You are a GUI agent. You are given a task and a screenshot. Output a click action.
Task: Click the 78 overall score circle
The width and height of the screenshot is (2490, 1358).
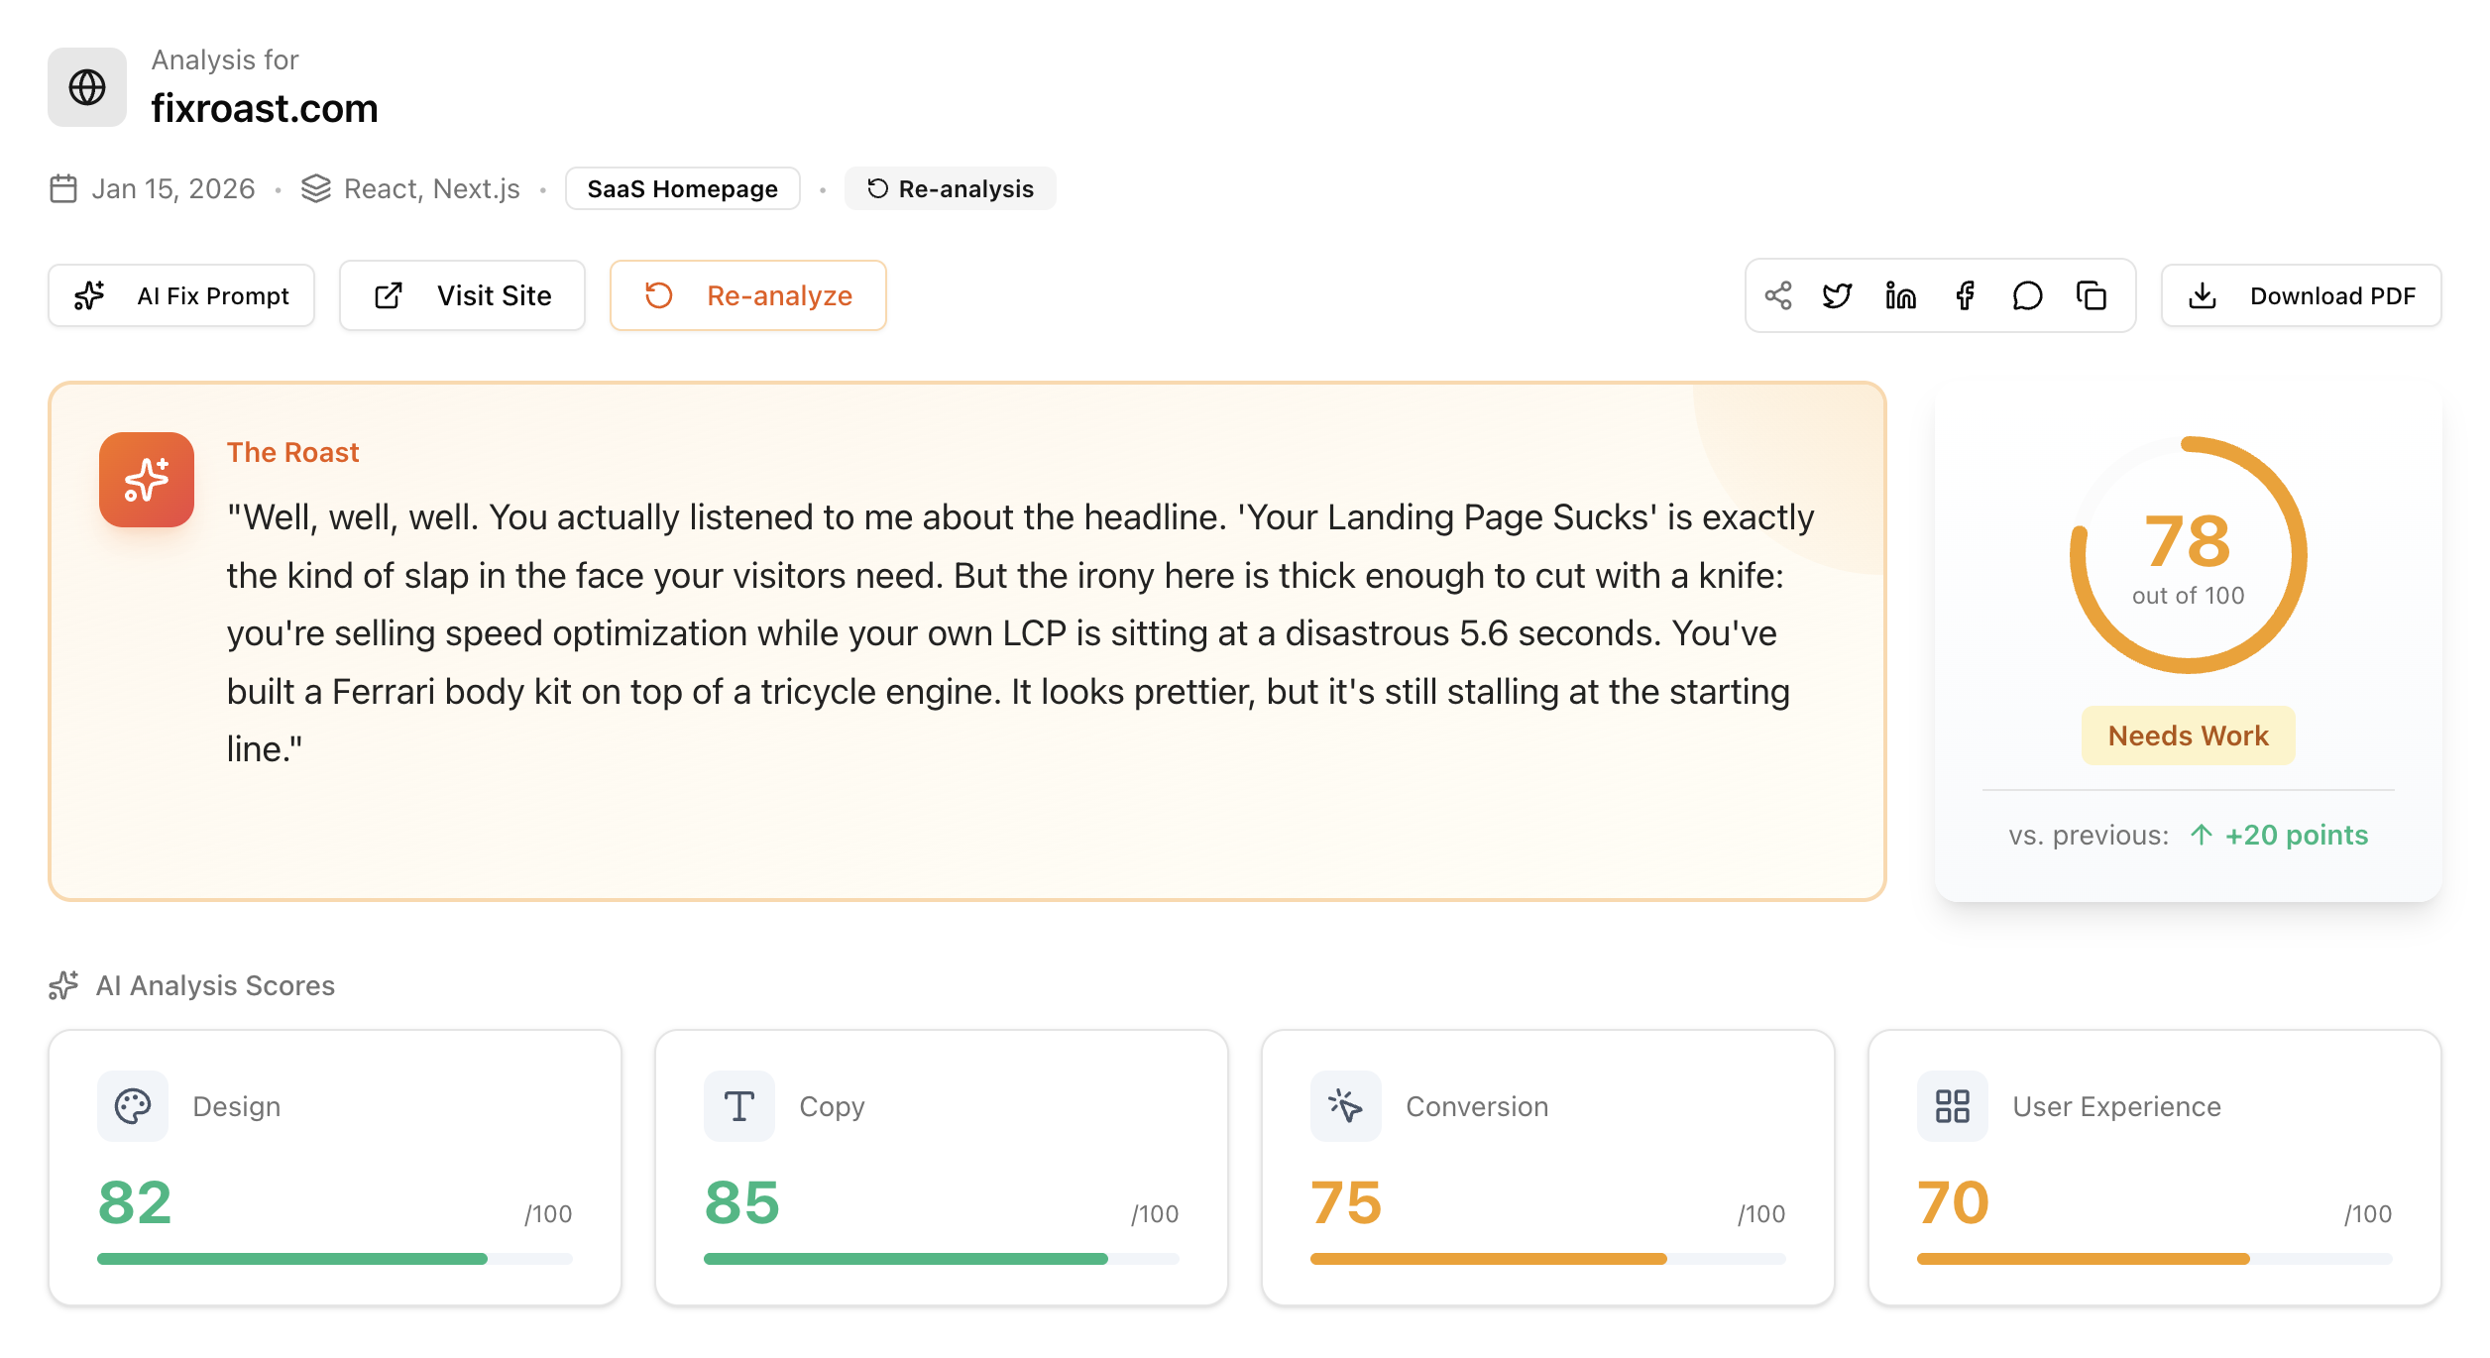(2188, 555)
